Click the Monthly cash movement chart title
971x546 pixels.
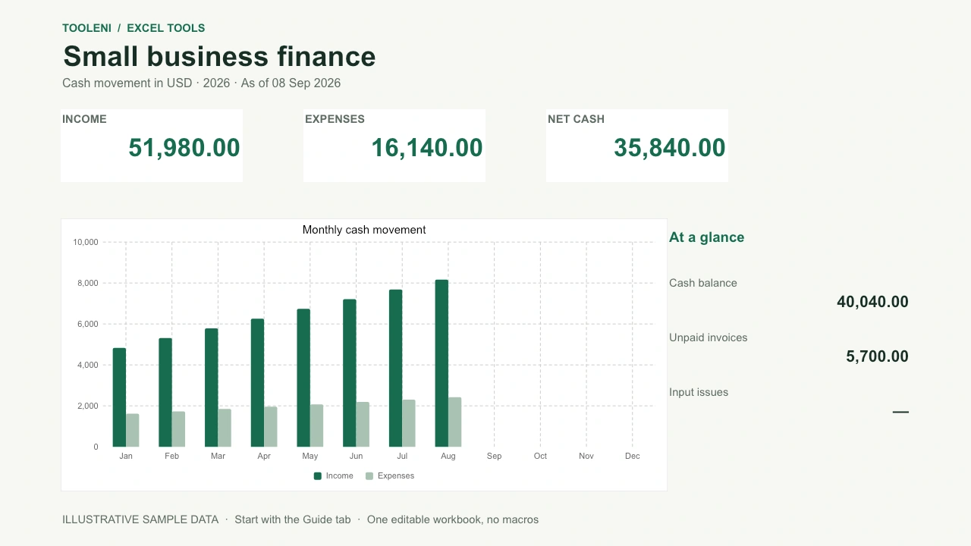[x=364, y=230]
